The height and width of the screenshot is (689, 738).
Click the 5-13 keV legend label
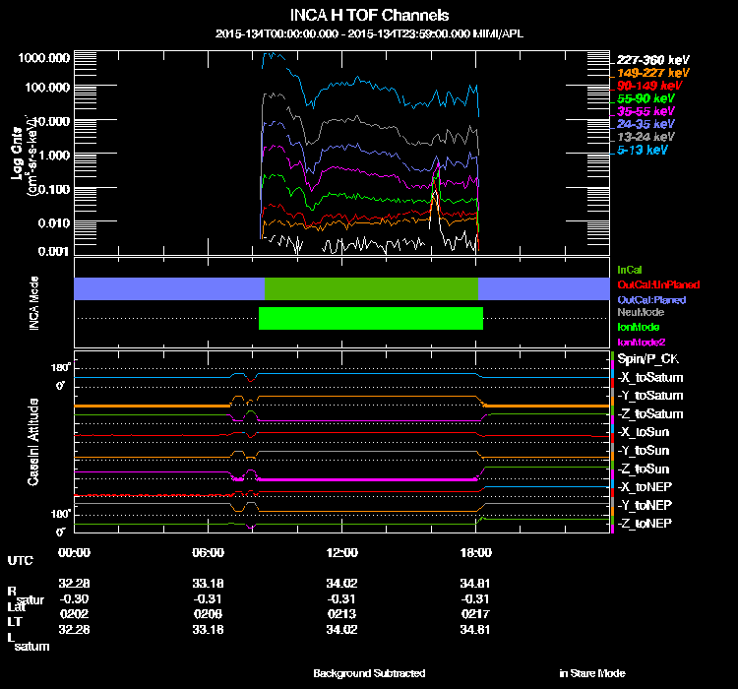(642, 151)
